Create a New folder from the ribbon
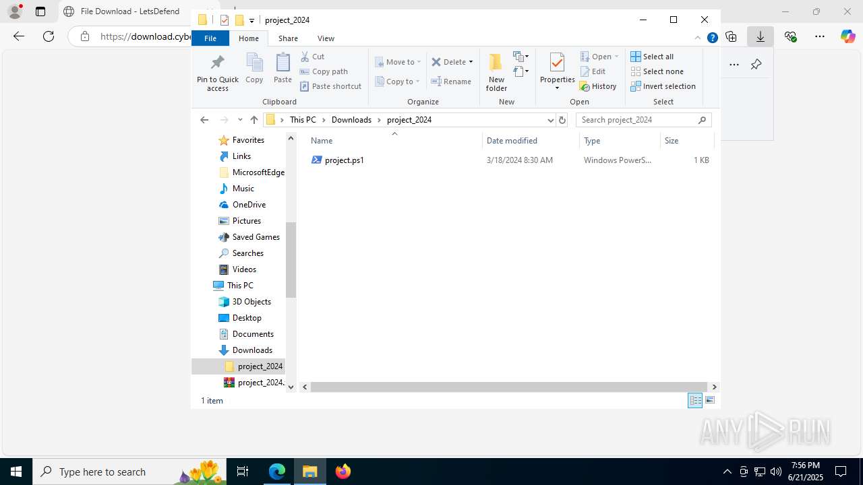The height and width of the screenshot is (485, 863). 496,72
